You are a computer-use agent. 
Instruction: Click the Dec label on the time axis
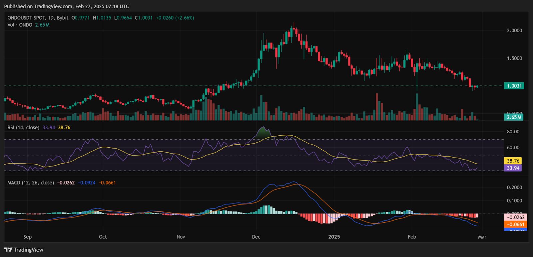[256, 237]
